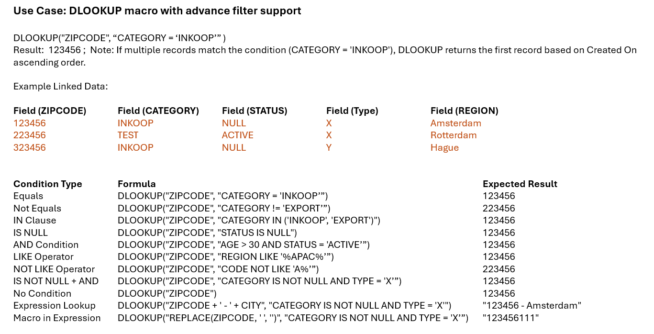
Task: Click the 'Condition Type' column header
Action: point(47,184)
